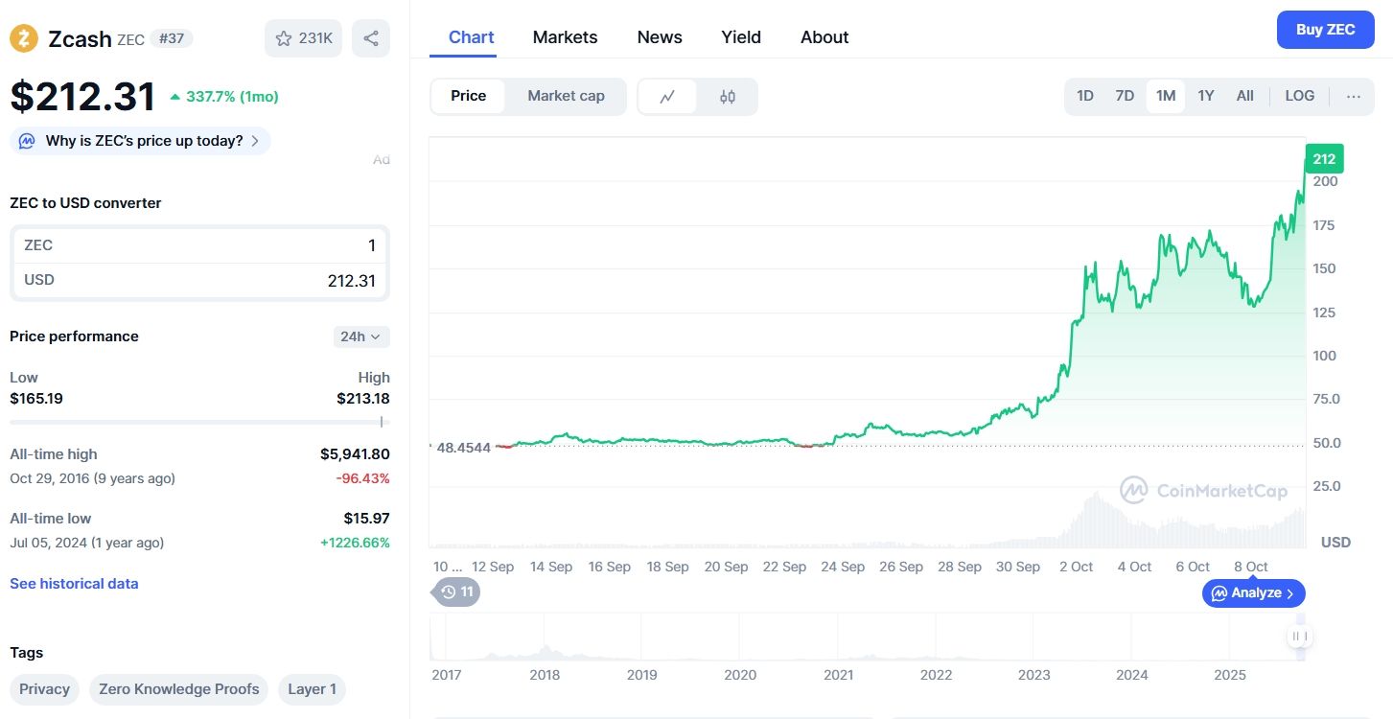Viewport: 1393px width, 719px height.
Task: Click 2023 on the historical range timeline
Action: pyautogui.click(x=1033, y=675)
